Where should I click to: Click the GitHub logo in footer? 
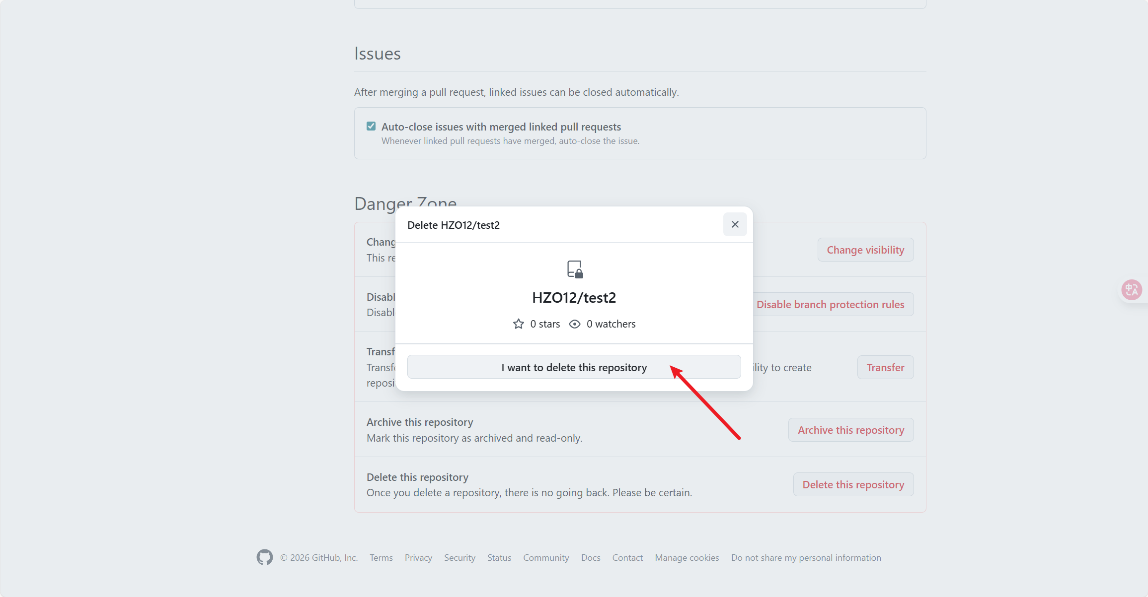coord(265,557)
